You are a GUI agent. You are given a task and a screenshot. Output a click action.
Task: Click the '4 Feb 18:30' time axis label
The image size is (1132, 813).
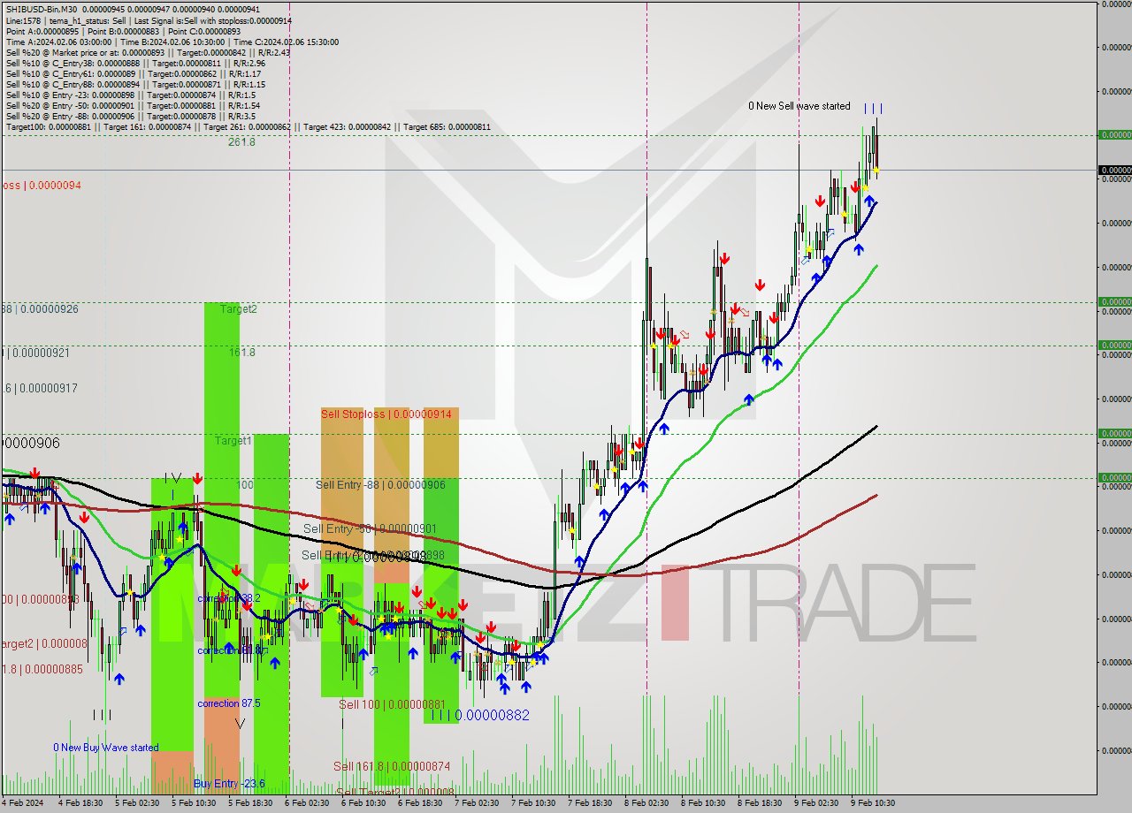click(80, 803)
